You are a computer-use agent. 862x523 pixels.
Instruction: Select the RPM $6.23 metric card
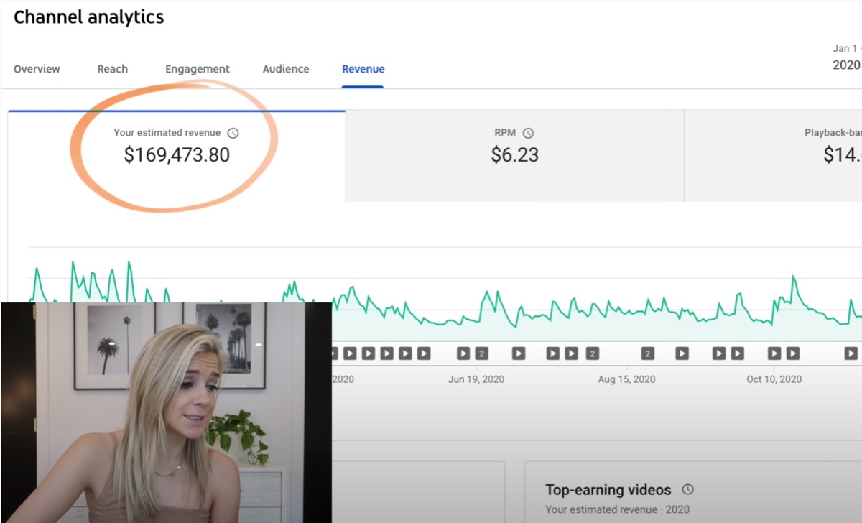point(514,156)
